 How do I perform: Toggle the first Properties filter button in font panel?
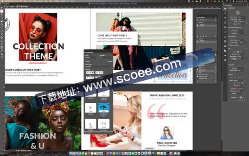pos(88,72)
